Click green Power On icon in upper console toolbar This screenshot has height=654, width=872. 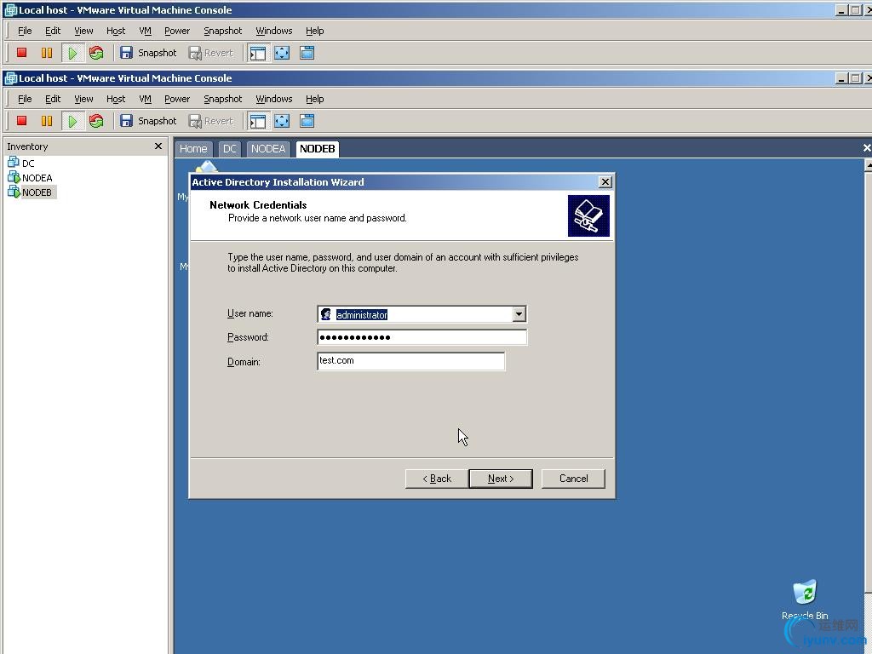72,53
